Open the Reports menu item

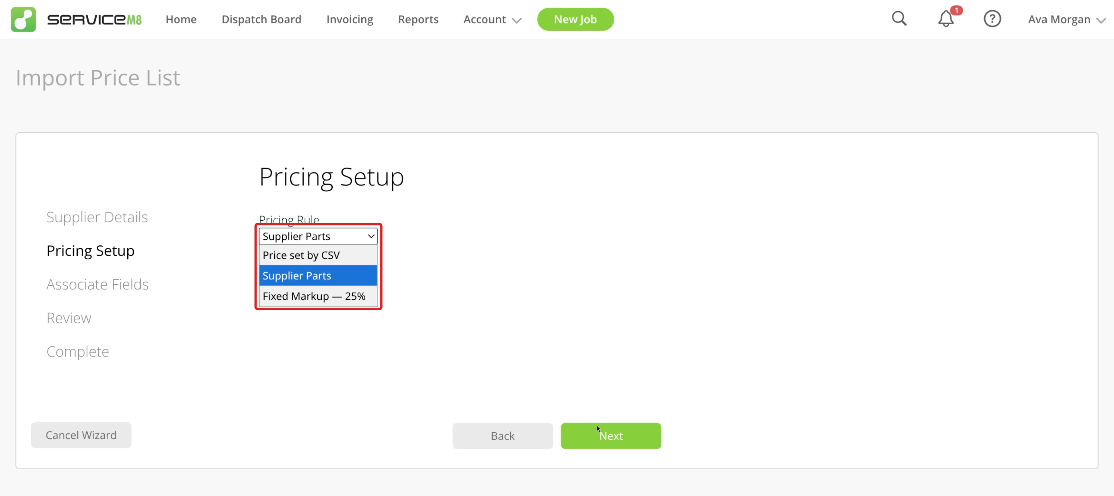tap(418, 19)
